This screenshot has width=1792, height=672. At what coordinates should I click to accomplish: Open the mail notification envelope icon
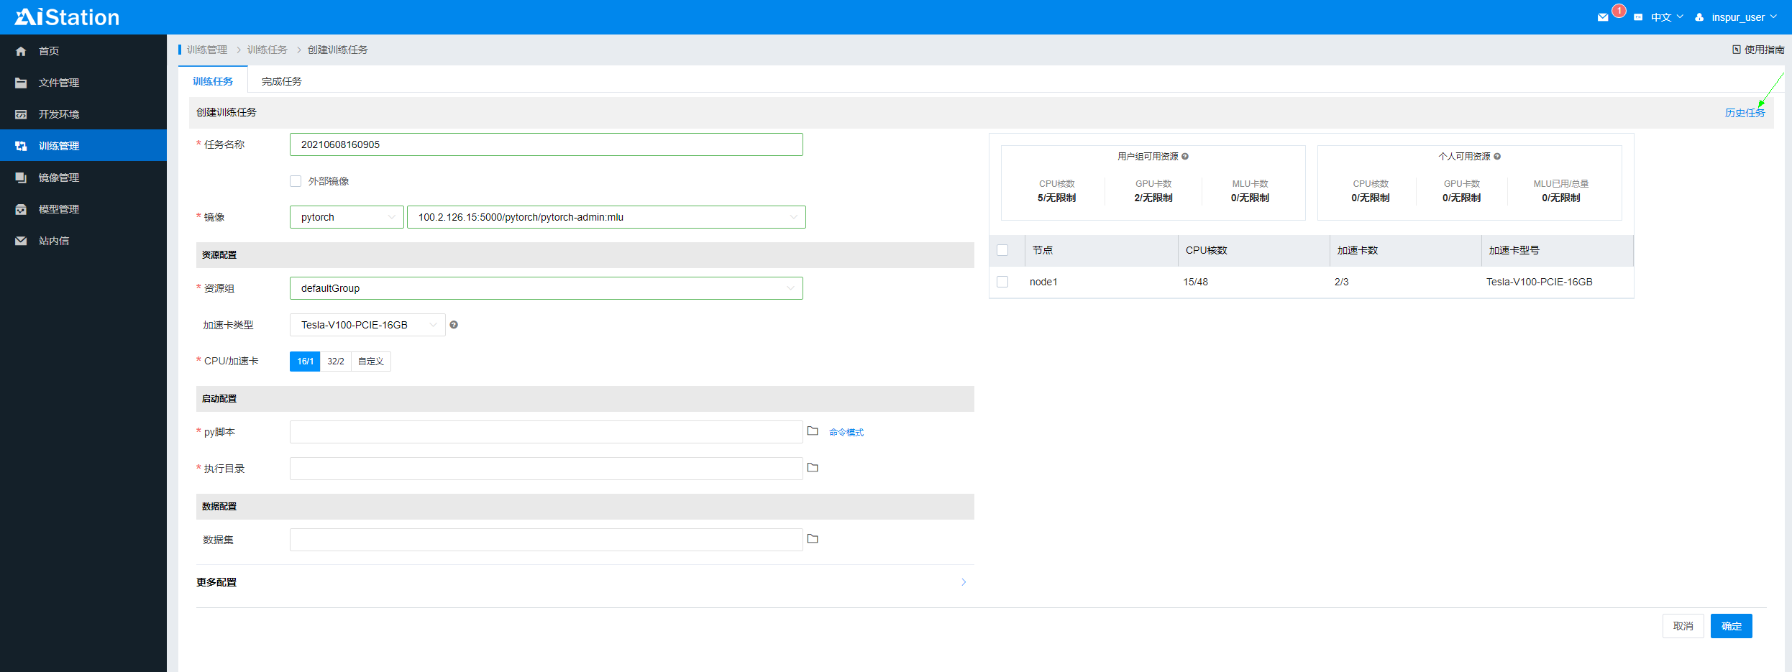(1603, 17)
